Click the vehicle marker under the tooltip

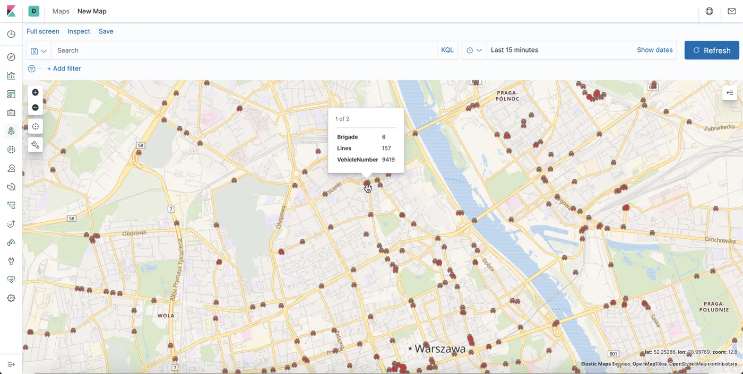[x=367, y=184]
